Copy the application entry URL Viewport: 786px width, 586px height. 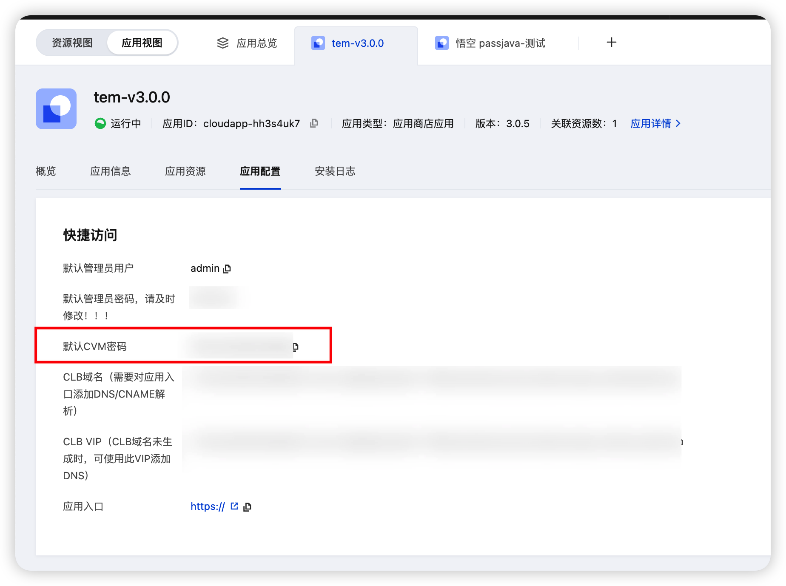[248, 507]
